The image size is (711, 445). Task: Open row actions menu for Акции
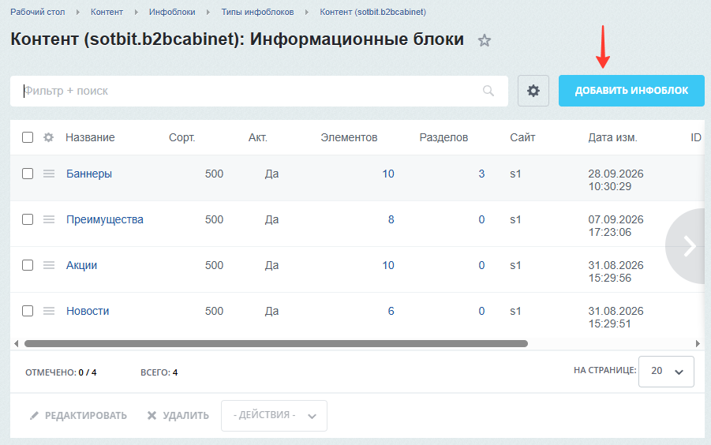[49, 265]
